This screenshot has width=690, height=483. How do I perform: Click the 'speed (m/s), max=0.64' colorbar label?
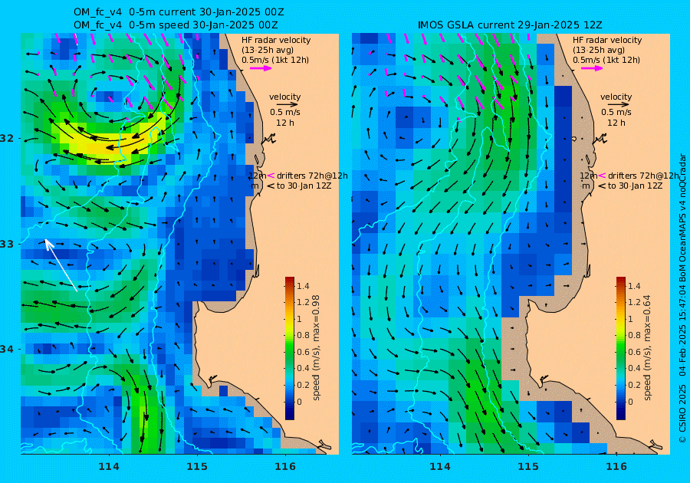[647, 347]
